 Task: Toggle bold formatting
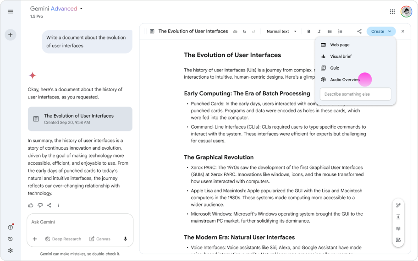(x=309, y=32)
